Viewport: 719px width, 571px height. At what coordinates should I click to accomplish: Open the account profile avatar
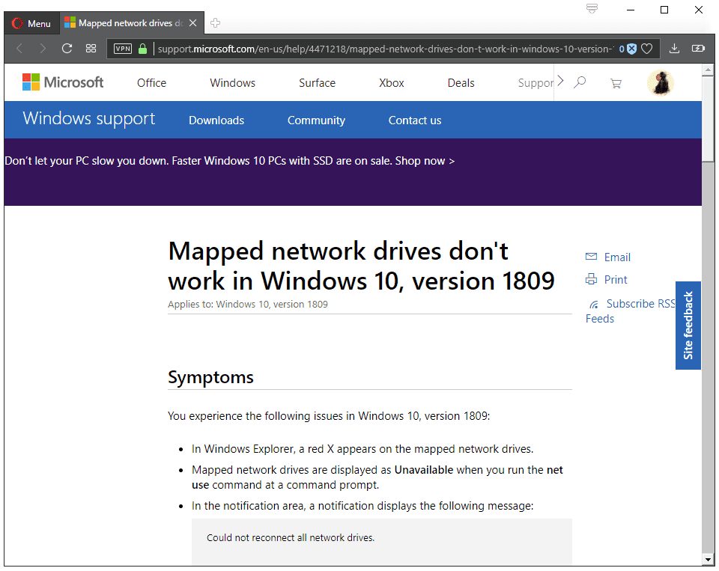[661, 83]
